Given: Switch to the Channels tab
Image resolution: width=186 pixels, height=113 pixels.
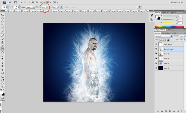Looking at the screenshot, I should pyautogui.click(x=166, y=33).
